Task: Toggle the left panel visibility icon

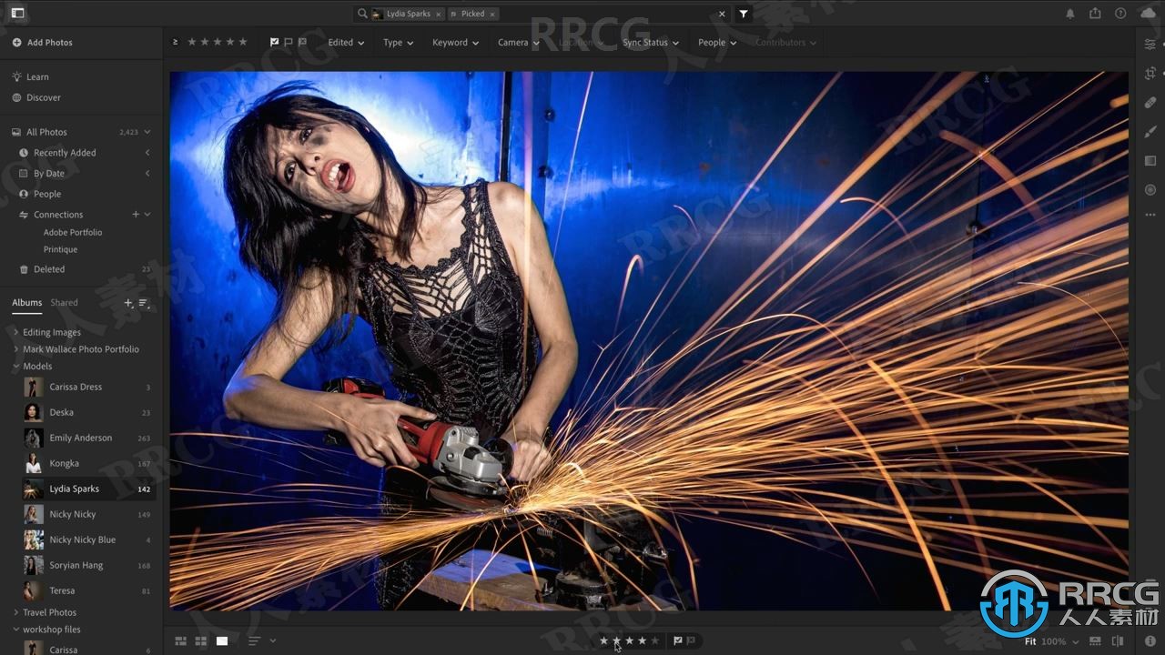Action: tap(17, 14)
